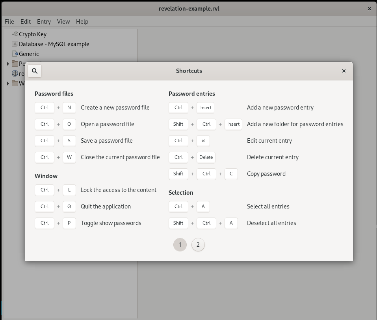
Task: Click the folder icon of the 'W' entry
Action: coord(15,83)
